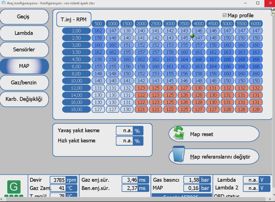Select the 500 RPM column header
Viewport: 275px width, 202px height.
98,24
